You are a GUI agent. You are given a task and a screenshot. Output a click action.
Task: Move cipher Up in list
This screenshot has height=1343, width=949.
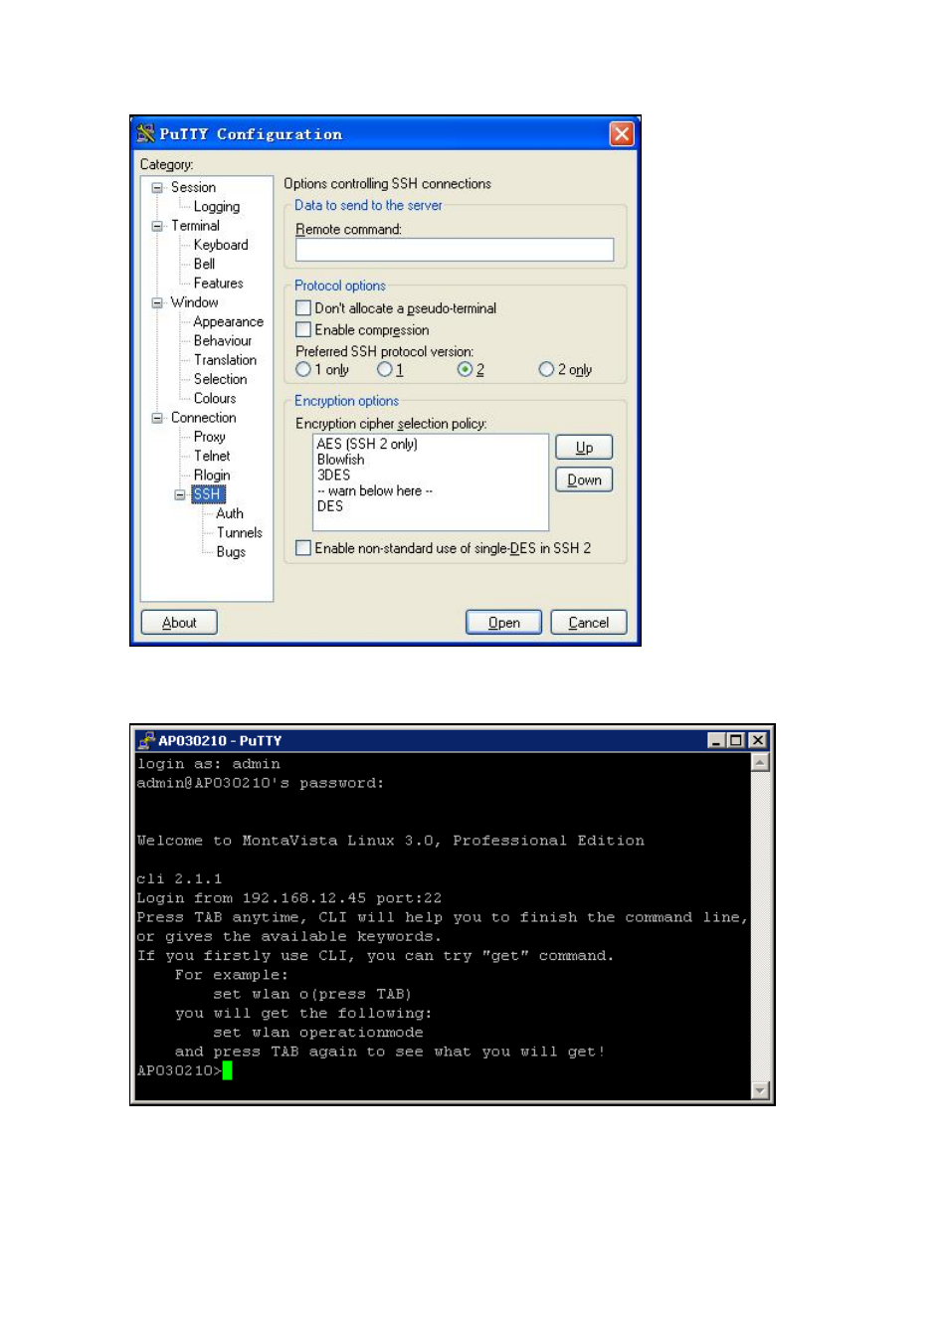coord(584,448)
